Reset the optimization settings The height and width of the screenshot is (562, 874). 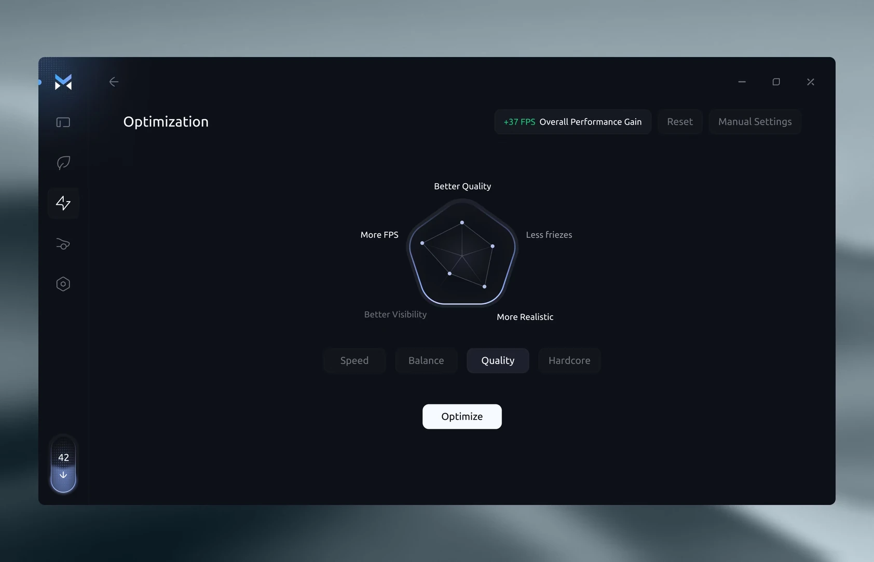[x=680, y=122]
